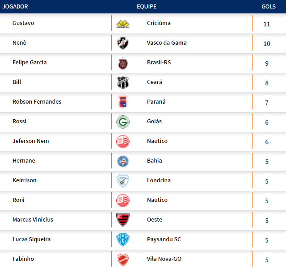This screenshot has height=268, width=286.
Task: Click the Oeste club crest
Action: (122, 220)
